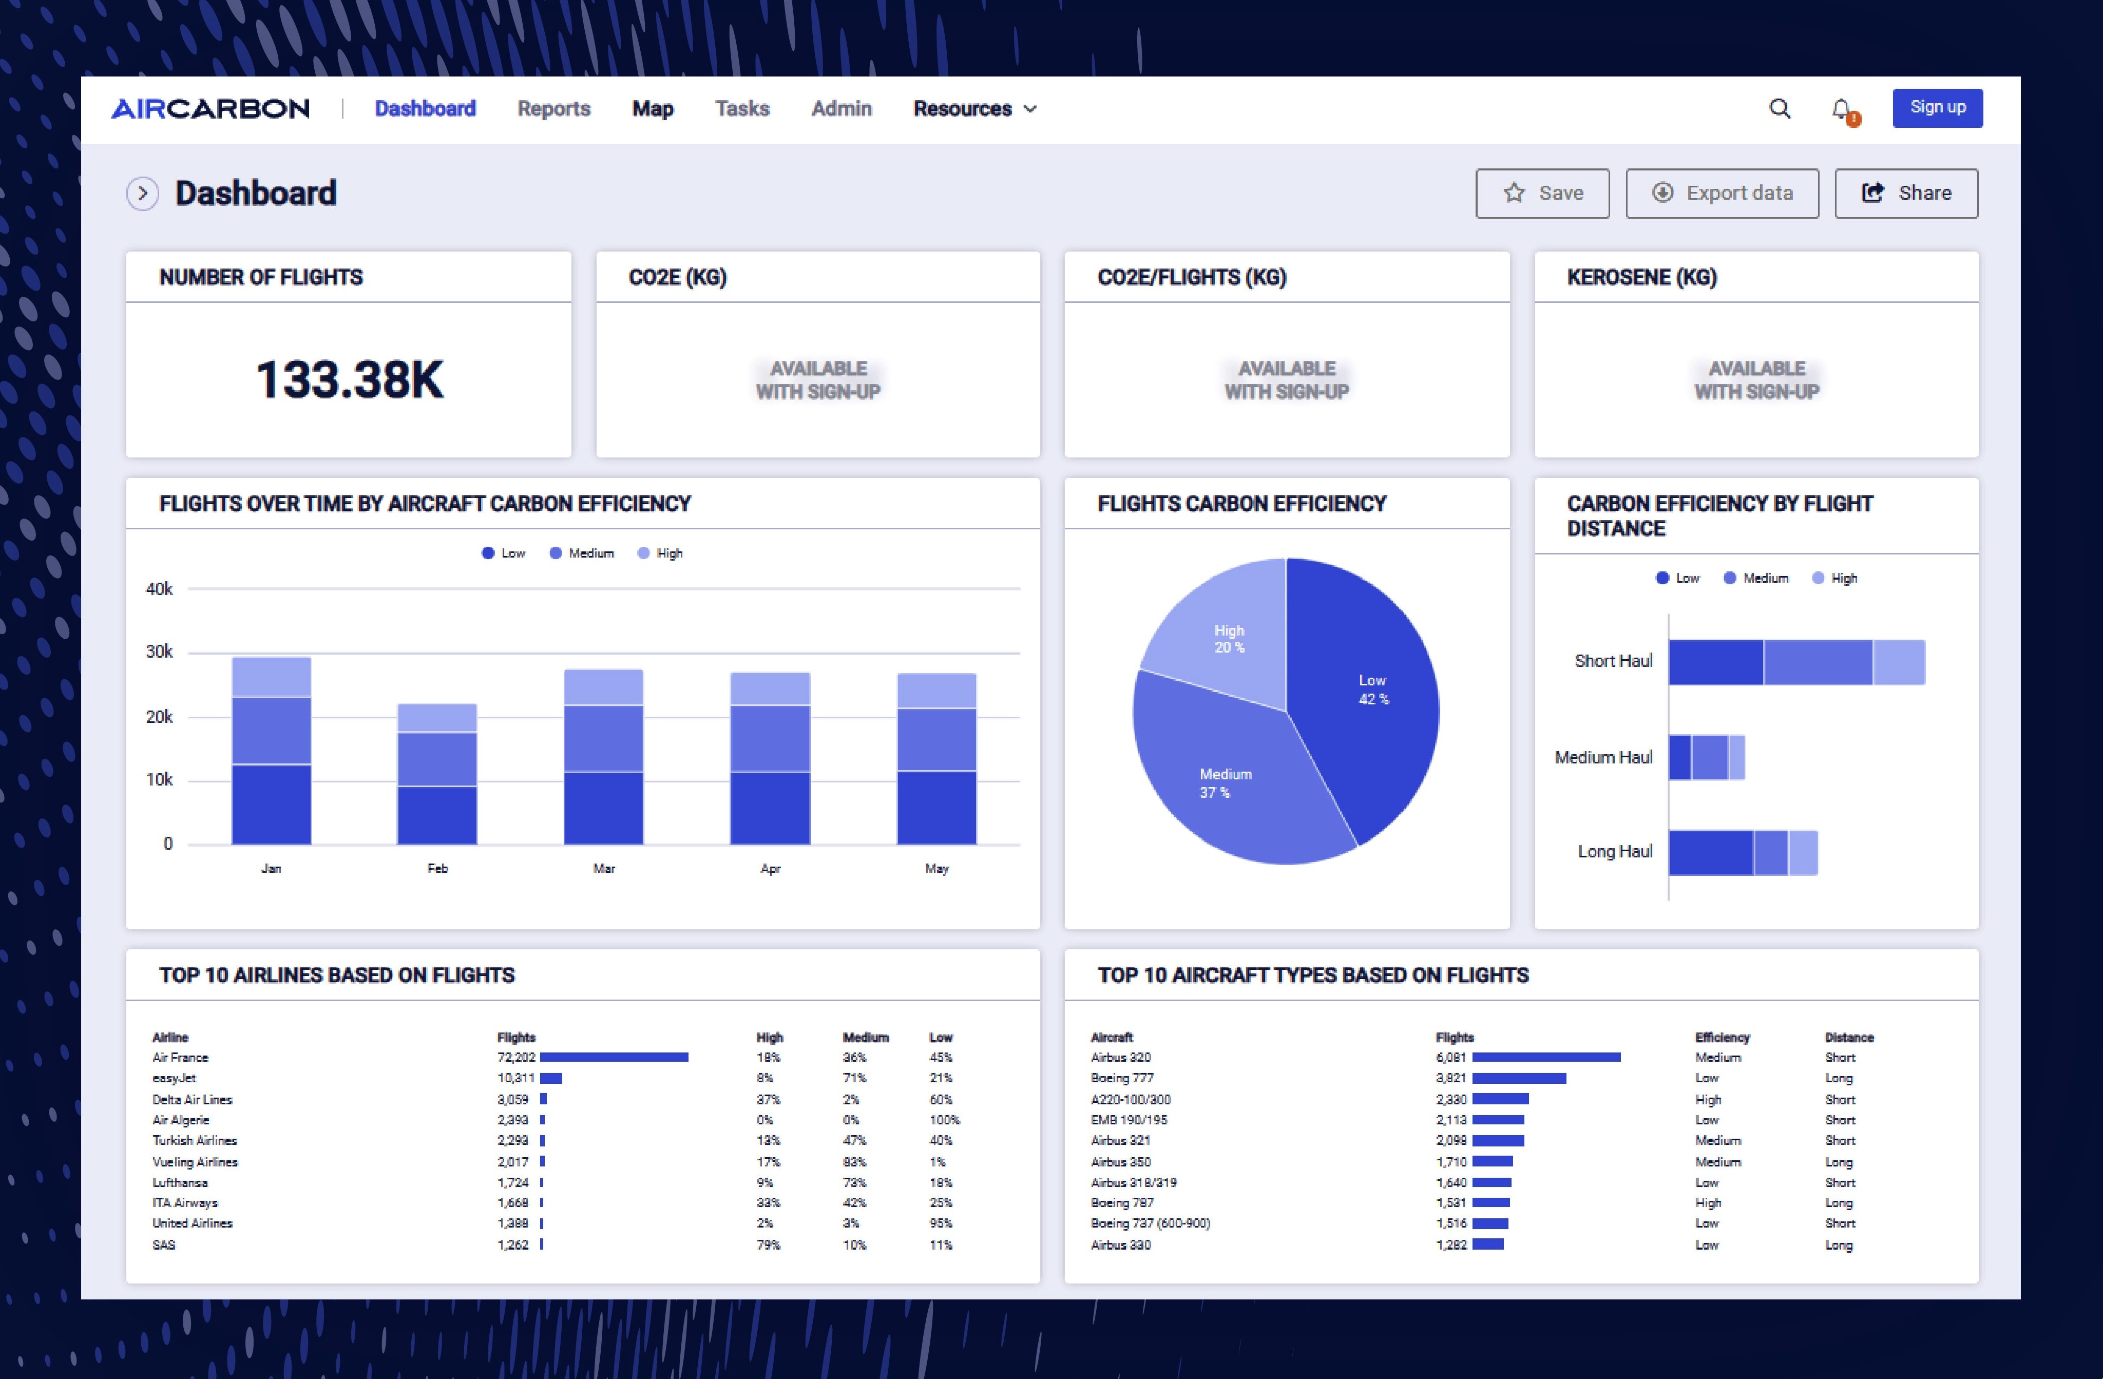The image size is (2103, 1379).
Task: Toggle High legend in Carbon Efficiency by Flight Distance
Action: 1834,578
